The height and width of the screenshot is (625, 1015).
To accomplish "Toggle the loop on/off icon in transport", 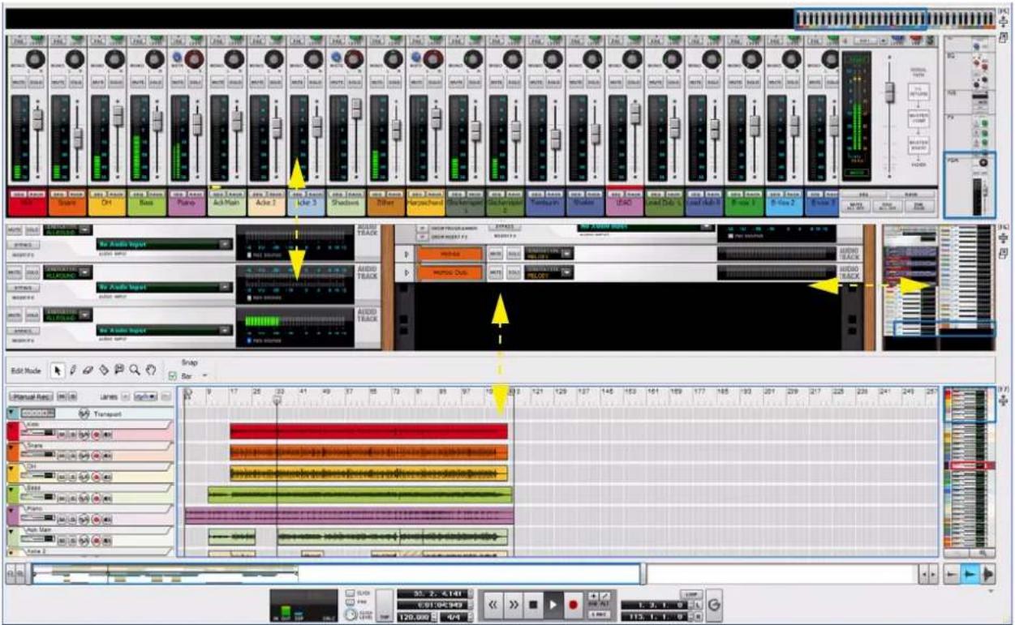I will pos(713,605).
